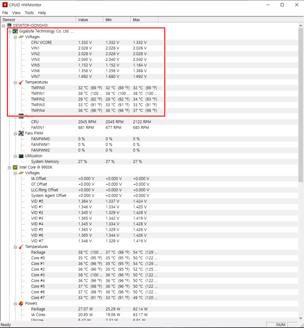Collapse the Intel Voltages section
This screenshot has height=328, width=304.
pyautogui.click(x=15, y=173)
